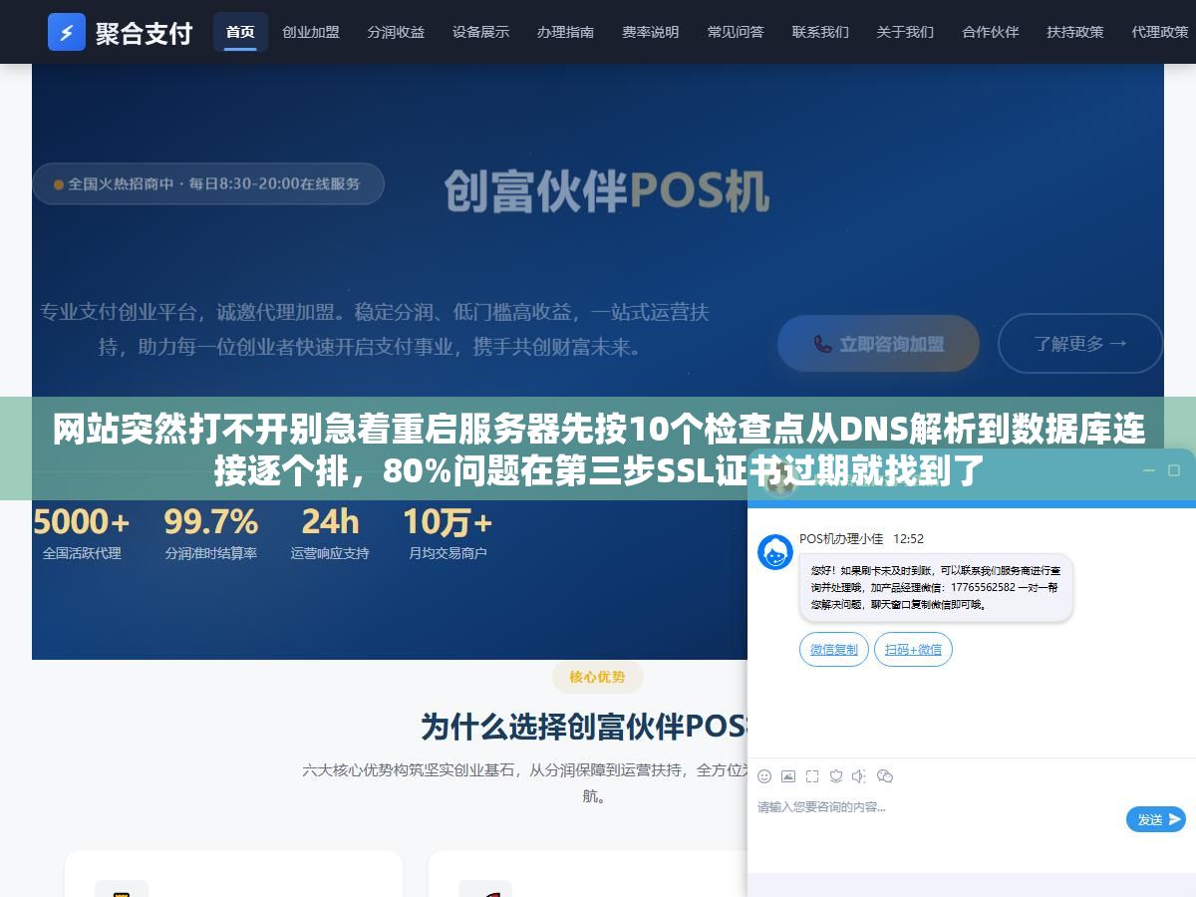The width and height of the screenshot is (1196, 897).
Task: Click the 立即咨询加盟 button
Action: tap(878, 344)
